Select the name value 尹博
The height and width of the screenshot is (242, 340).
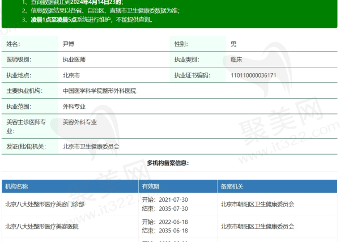pos(69,44)
